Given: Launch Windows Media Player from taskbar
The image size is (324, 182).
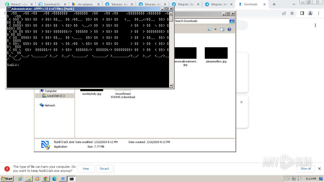Looking at the screenshot, I should click(37, 179).
